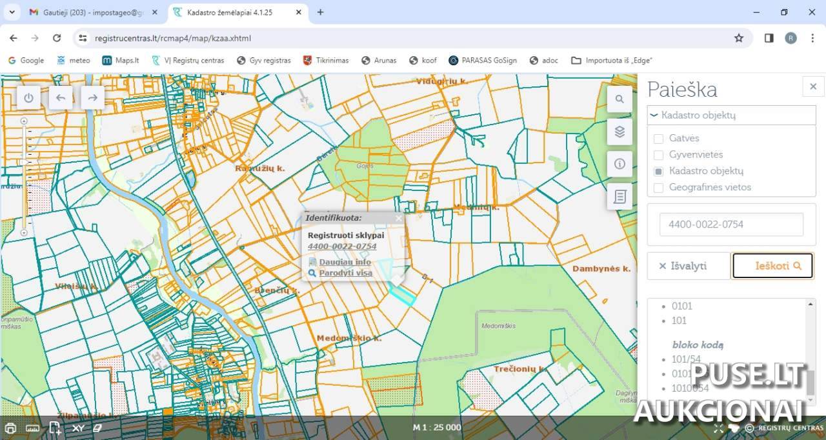Go to next map view arrow
This screenshot has width=826, height=440.
coord(92,98)
